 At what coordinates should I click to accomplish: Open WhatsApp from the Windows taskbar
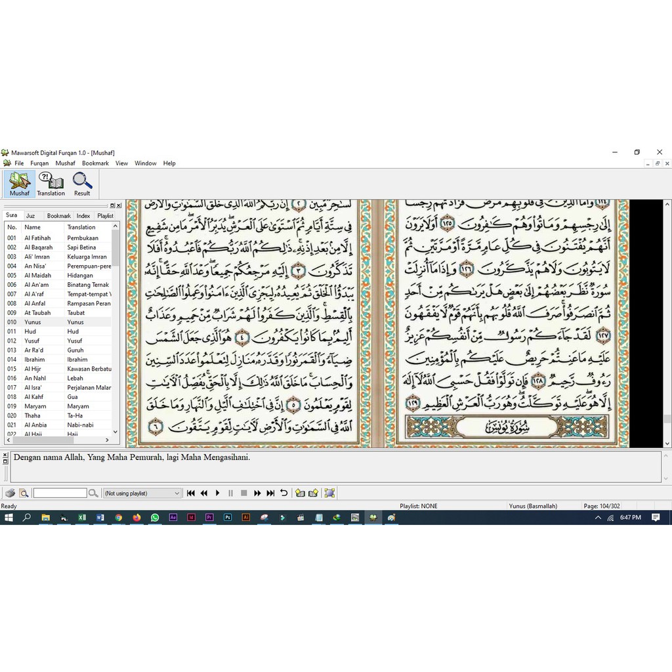155,517
